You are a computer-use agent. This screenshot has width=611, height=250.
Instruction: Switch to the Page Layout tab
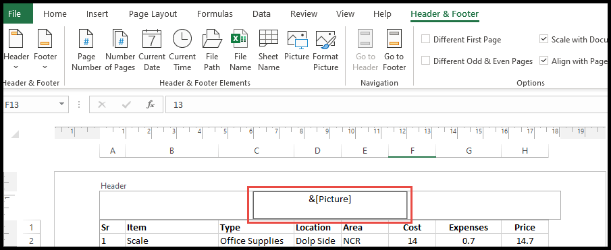coord(153,14)
